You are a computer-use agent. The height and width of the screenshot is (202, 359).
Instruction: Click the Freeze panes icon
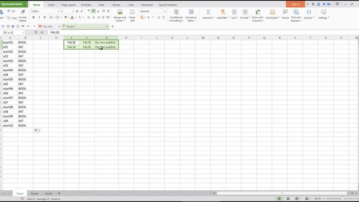(x=285, y=12)
